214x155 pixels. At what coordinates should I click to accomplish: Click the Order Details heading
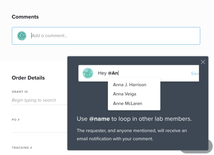(28, 78)
